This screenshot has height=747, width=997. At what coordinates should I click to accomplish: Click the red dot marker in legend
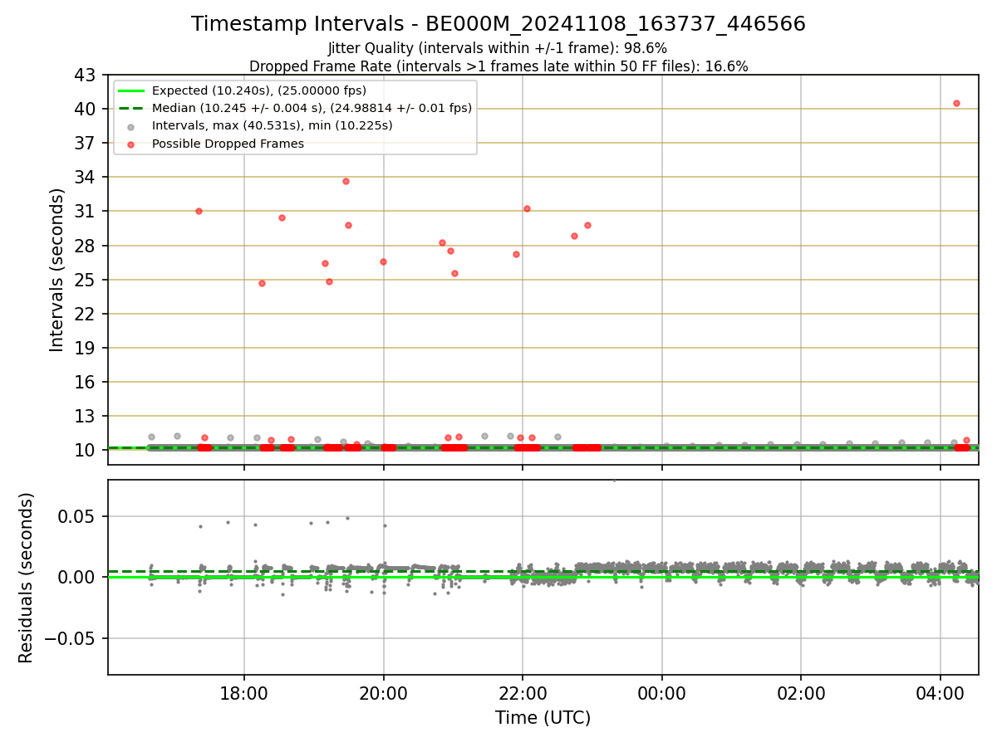[131, 144]
